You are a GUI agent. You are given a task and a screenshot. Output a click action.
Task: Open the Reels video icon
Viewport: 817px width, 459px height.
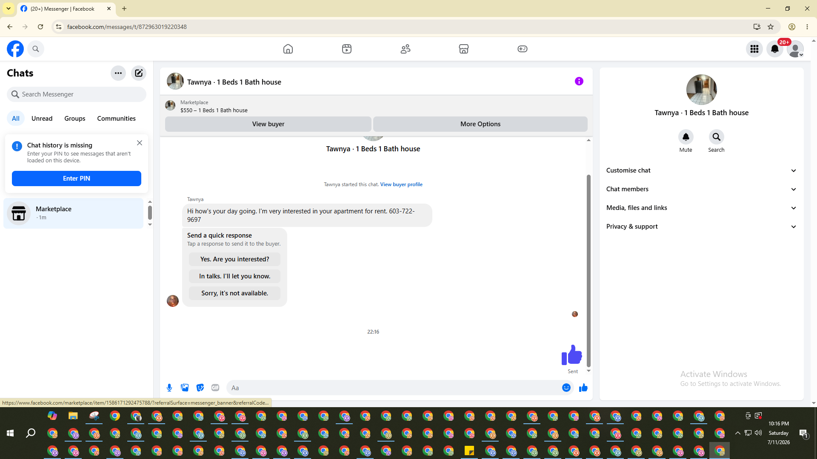(x=347, y=49)
